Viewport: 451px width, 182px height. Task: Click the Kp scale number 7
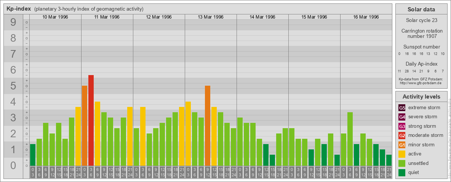(13, 54)
